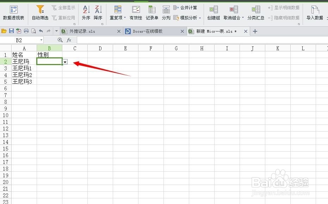The width and height of the screenshot is (328, 204).
Task: Open cell B2 validation dropdown list
Action: coord(65,62)
